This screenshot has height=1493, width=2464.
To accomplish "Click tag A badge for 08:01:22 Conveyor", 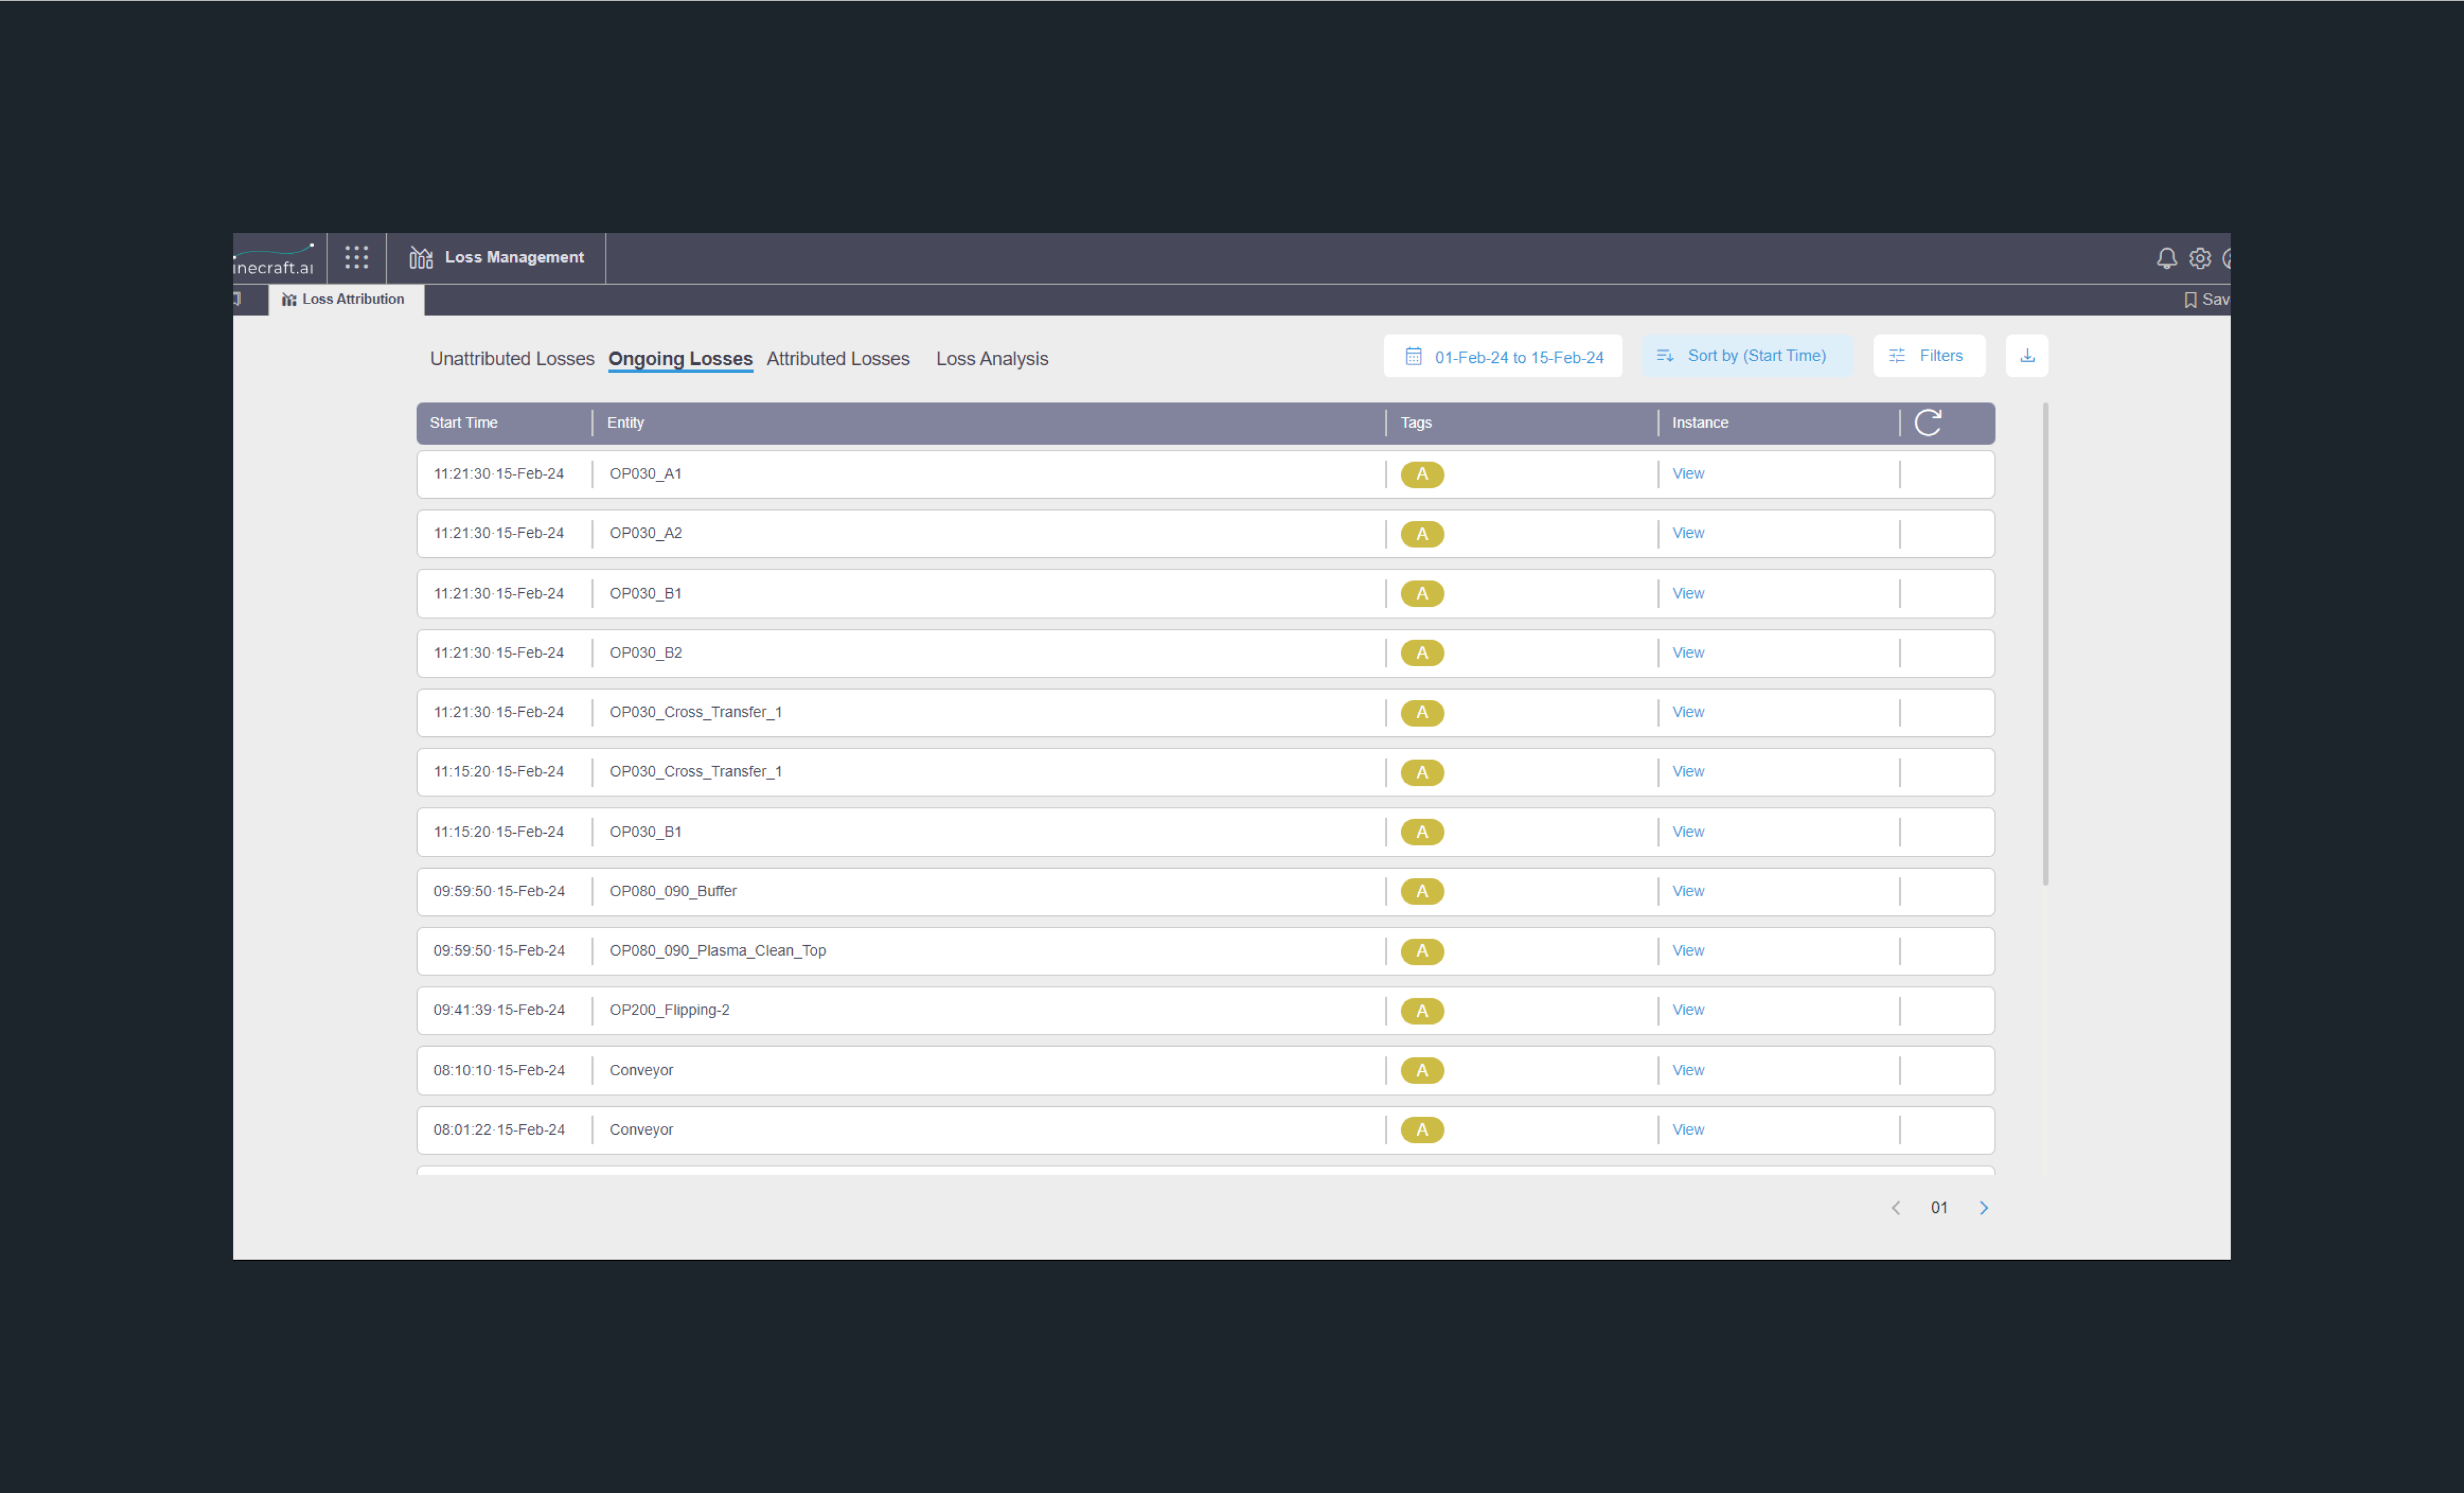I will click(x=1422, y=1130).
